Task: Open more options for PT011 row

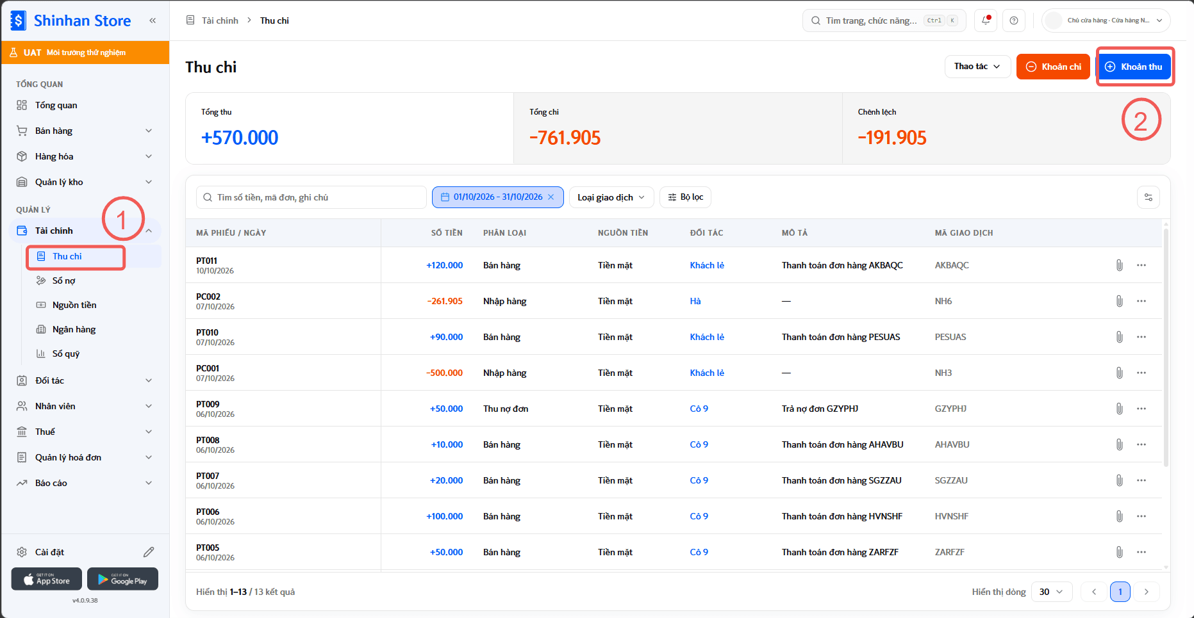Action: coord(1141,265)
